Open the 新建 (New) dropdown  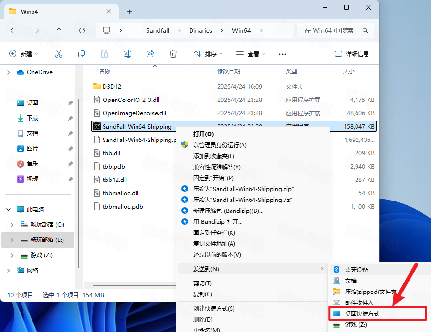point(24,54)
